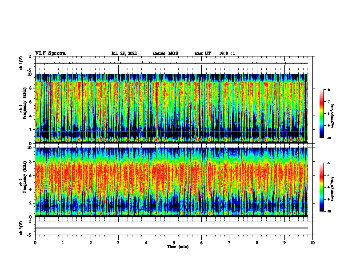Click the "VLF Spectra" plot title

click(x=51, y=53)
